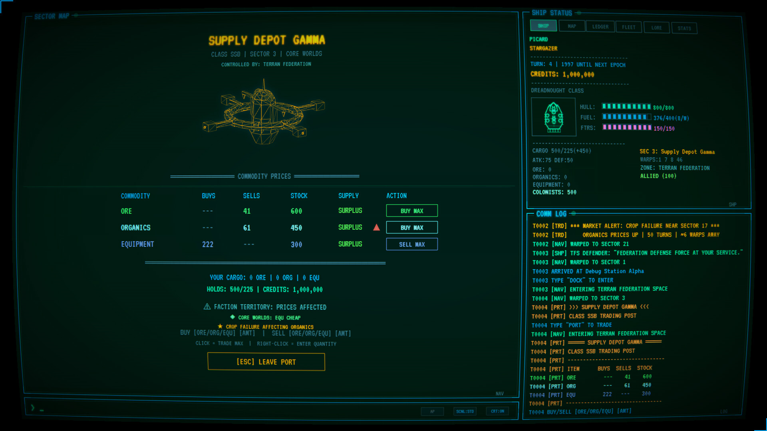The image size is (767, 431).
Task: Click the Ship Status header dot
Action: [578, 13]
